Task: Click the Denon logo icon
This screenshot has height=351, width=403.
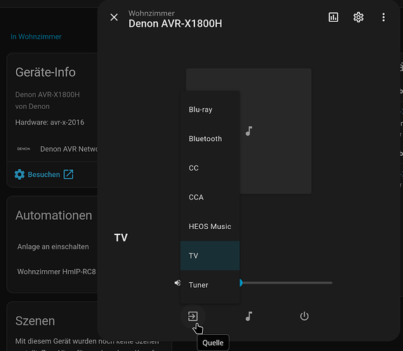Action: (24, 149)
